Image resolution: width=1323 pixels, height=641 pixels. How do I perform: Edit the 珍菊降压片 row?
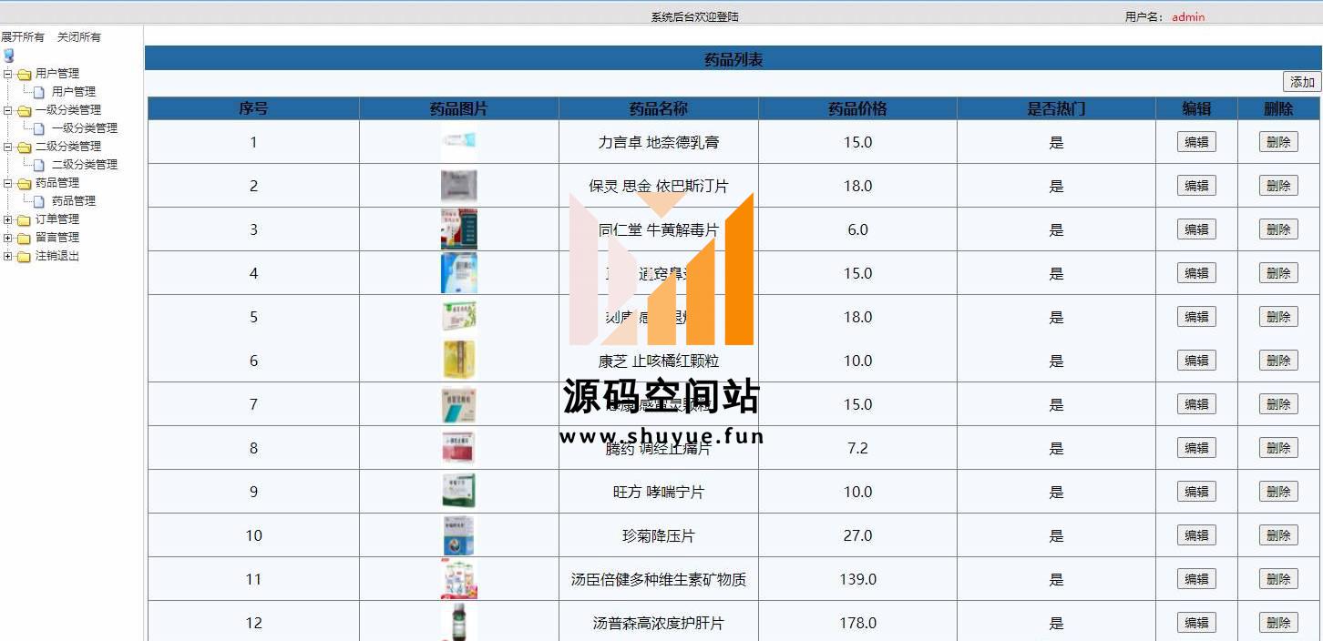coord(1196,535)
